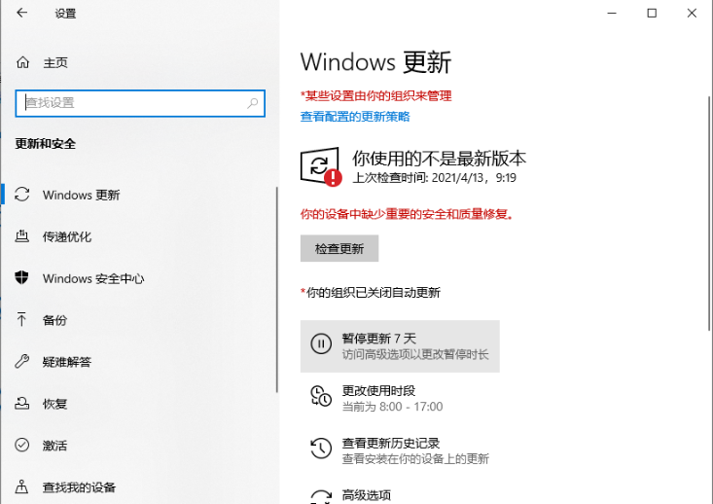This screenshot has height=504, width=713.
Task: Click the 传递优化 delivery icon
Action: (21, 236)
